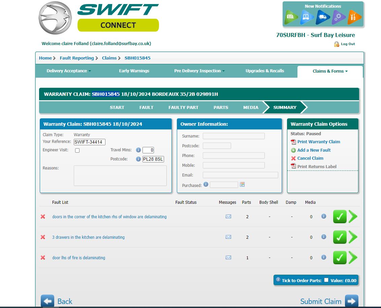Screen dimensions: 381x308
Task: Click the Add a New Fault link
Action: pyautogui.click(x=314, y=150)
